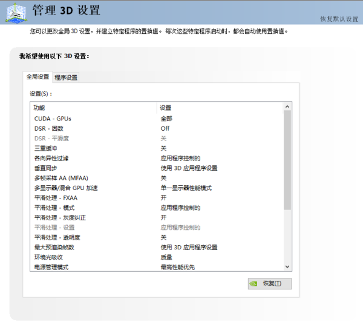Click the 使用 3D 应用程序设置 value for 最大预渲染帧数

(189, 248)
